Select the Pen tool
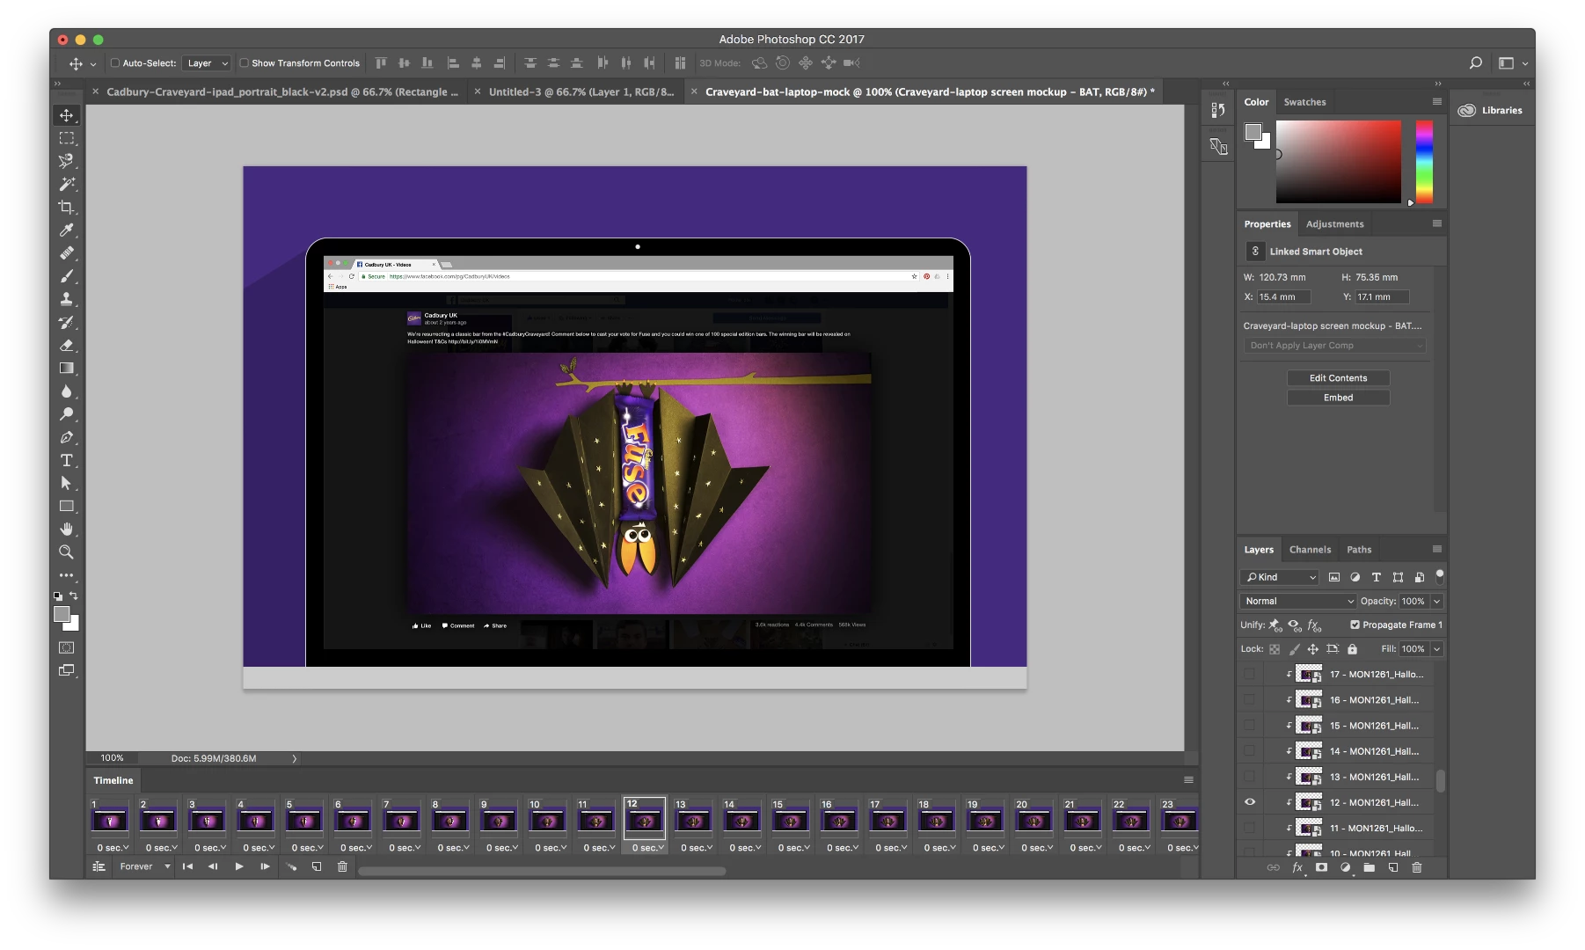Image resolution: width=1585 pixels, height=950 pixels. click(66, 437)
